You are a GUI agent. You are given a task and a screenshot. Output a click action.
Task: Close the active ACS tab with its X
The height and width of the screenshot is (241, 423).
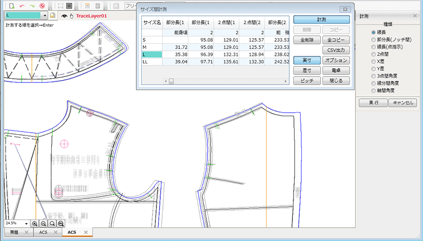[x=86, y=232]
